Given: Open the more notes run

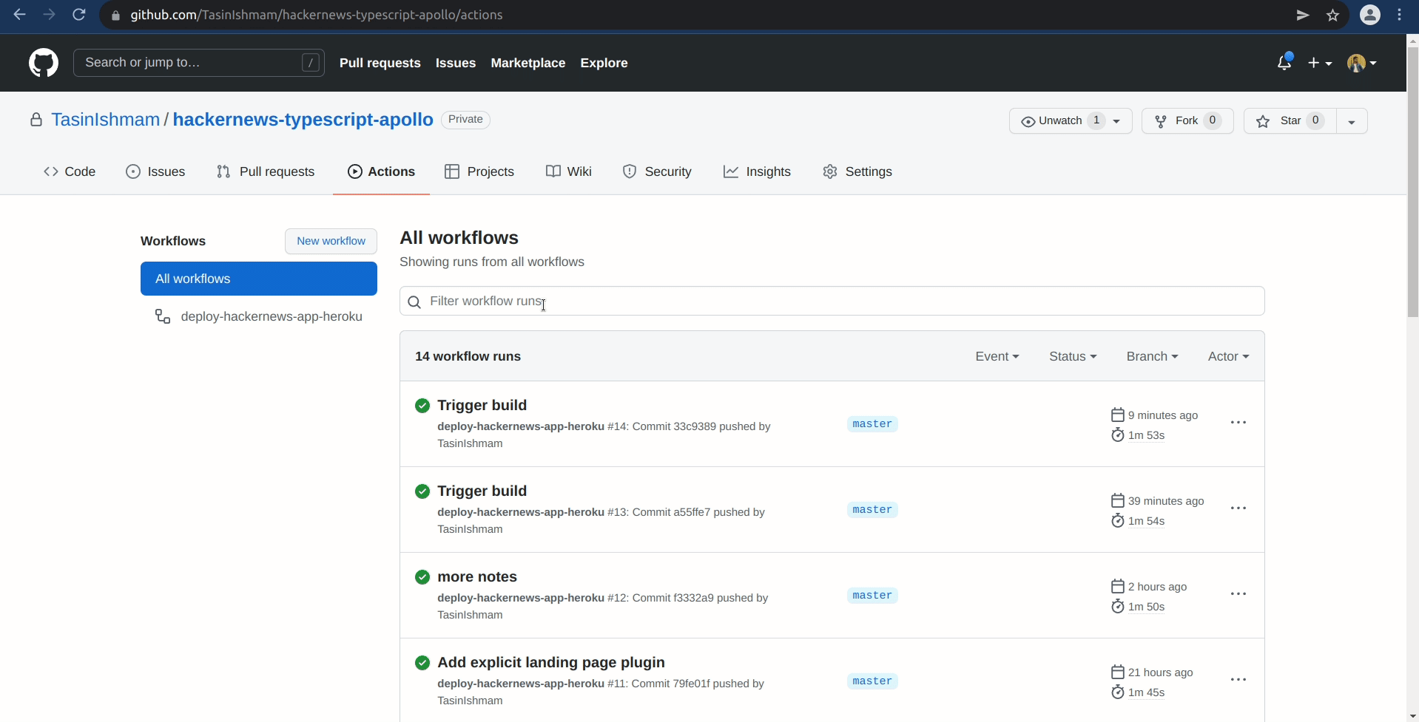Looking at the screenshot, I should (x=477, y=576).
